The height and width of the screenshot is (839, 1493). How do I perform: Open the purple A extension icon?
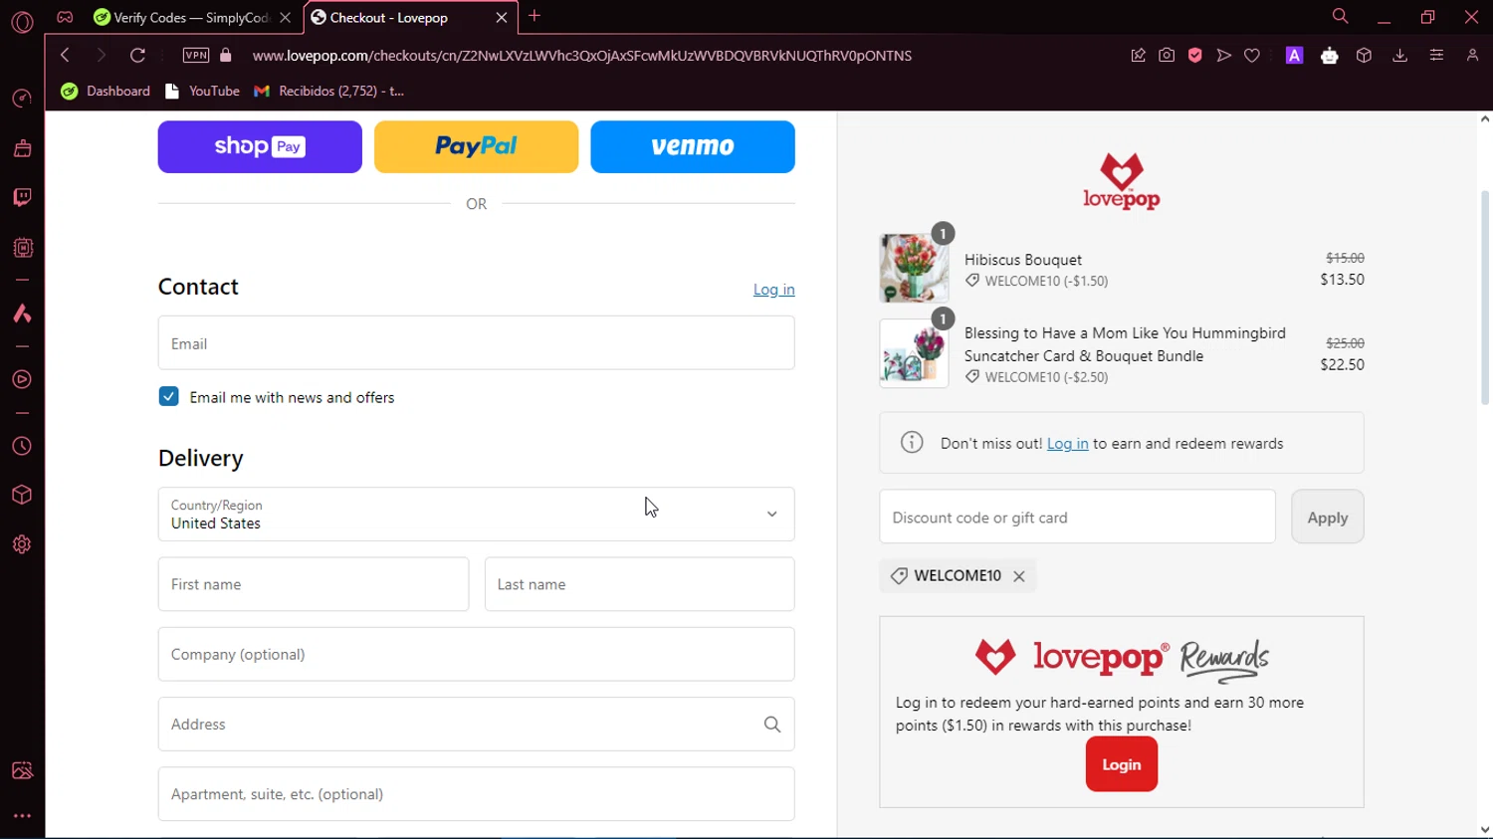tap(1295, 56)
